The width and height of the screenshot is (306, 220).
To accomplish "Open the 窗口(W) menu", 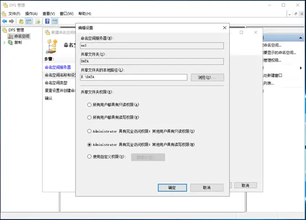I will click(x=66, y=14).
